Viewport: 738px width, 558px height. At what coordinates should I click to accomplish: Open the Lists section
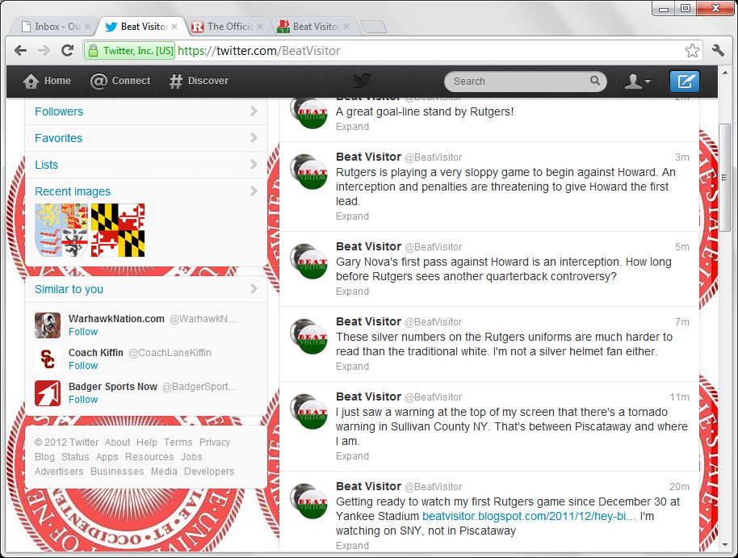[x=146, y=165]
